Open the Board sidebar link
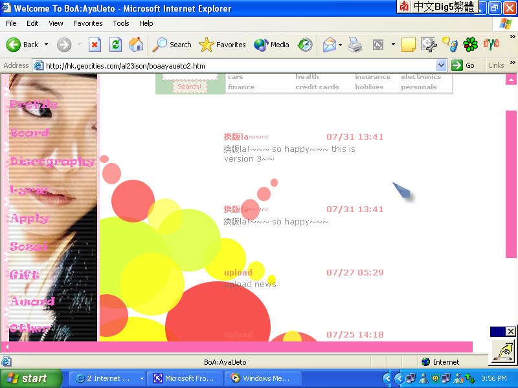The height and width of the screenshot is (388, 518). [x=29, y=133]
